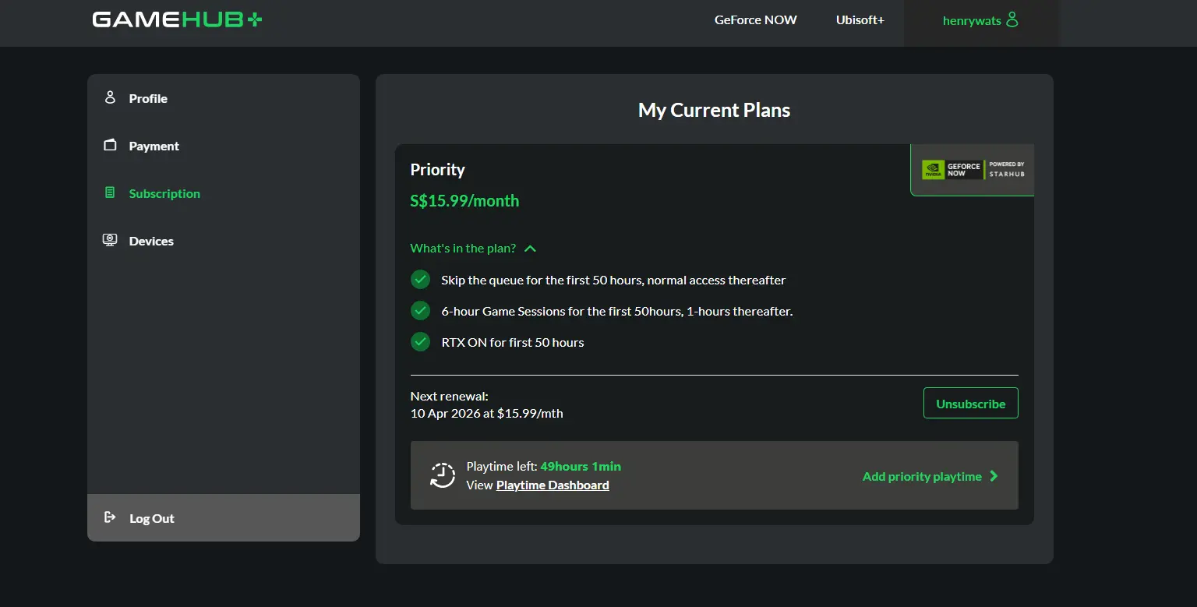Click the arrow next to Add priority playtime
Screen dimensions: 1197x607
[x=994, y=476]
